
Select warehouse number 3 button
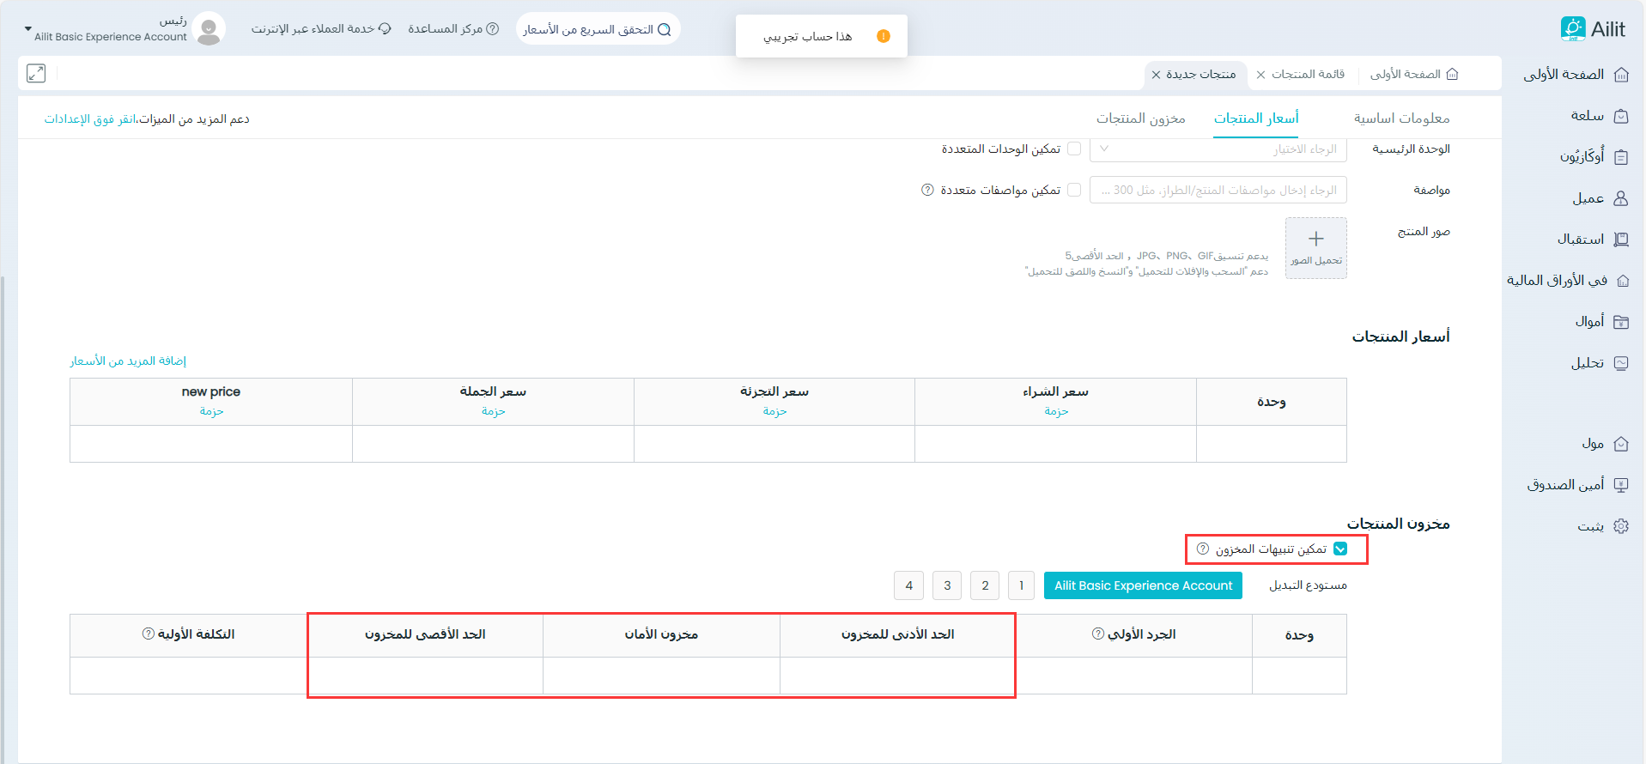947,585
